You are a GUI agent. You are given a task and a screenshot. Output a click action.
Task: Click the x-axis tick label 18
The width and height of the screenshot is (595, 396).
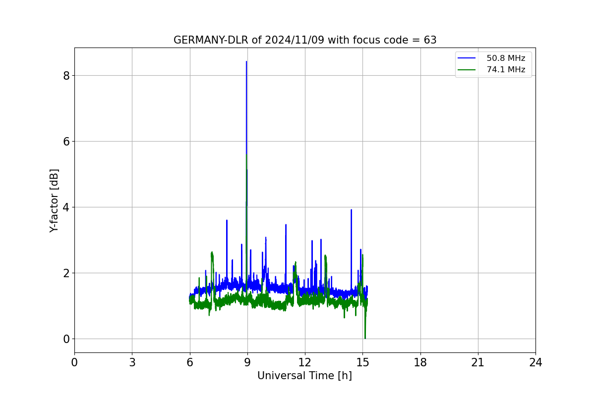pos(420,362)
